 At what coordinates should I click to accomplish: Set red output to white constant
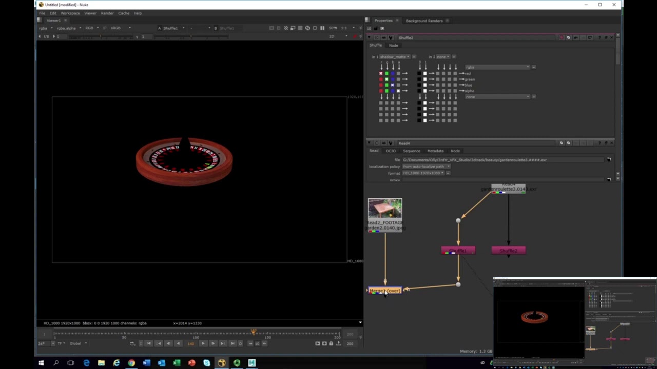click(x=425, y=73)
